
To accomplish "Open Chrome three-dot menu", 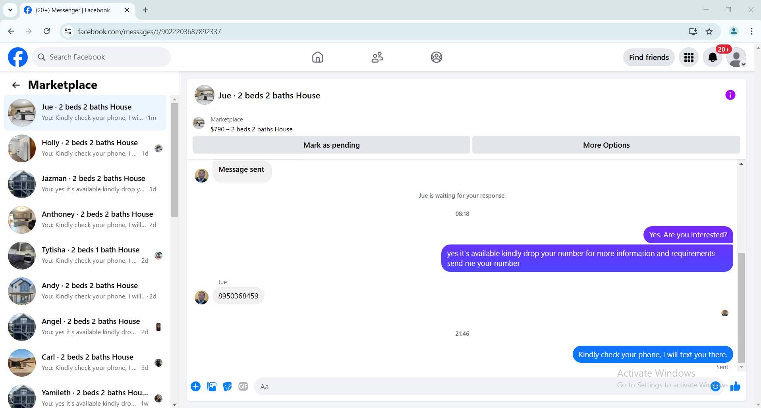I will click(751, 31).
